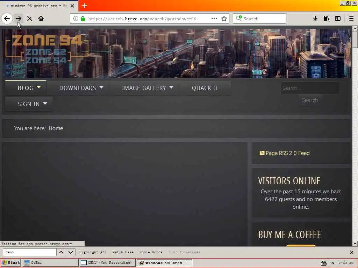
Task: Open the Downloads arrow in toolbar
Action: 315,19
